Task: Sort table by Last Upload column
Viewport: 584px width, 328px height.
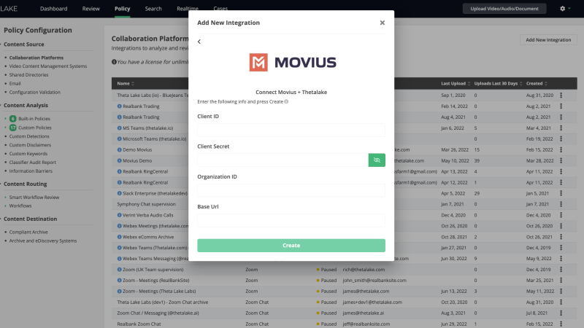Action: coord(456,83)
